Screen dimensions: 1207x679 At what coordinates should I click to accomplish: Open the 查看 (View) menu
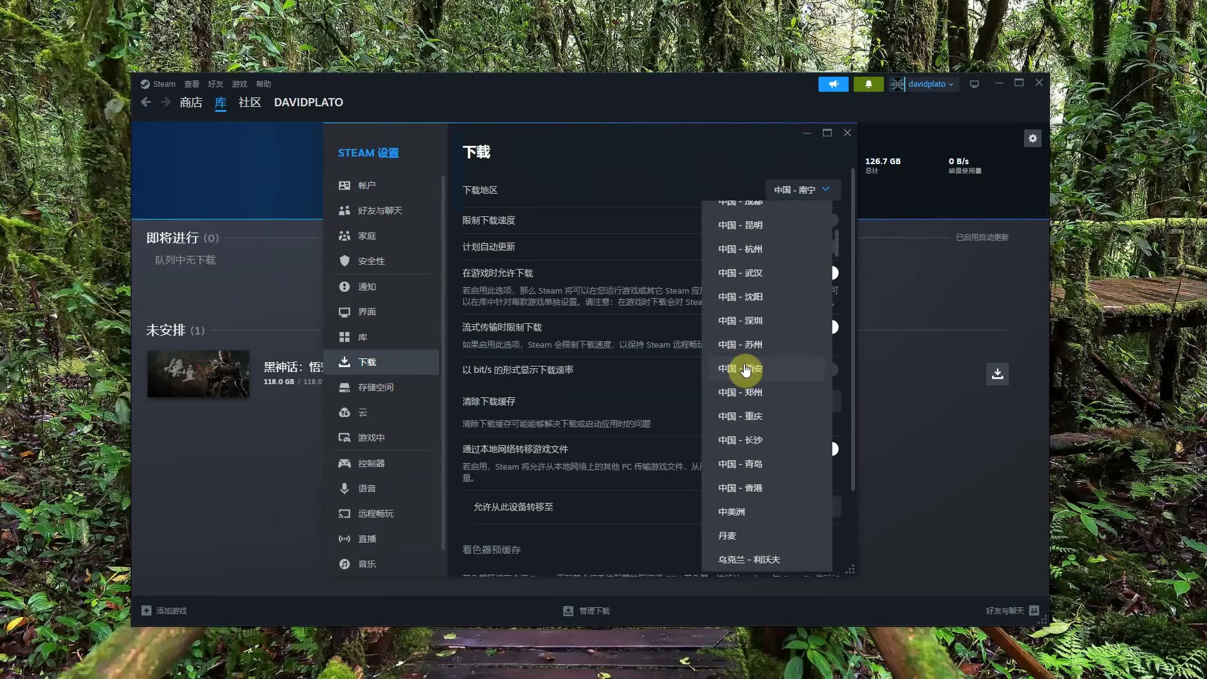[192, 84]
